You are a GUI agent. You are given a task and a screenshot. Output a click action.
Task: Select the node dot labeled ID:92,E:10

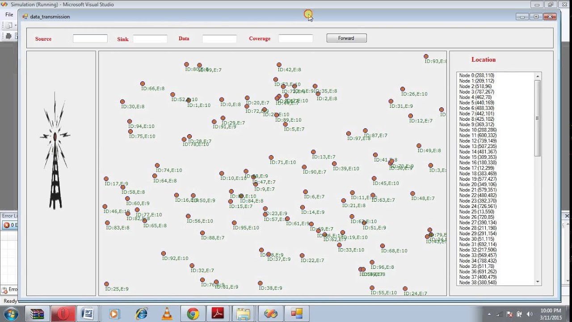164,254
